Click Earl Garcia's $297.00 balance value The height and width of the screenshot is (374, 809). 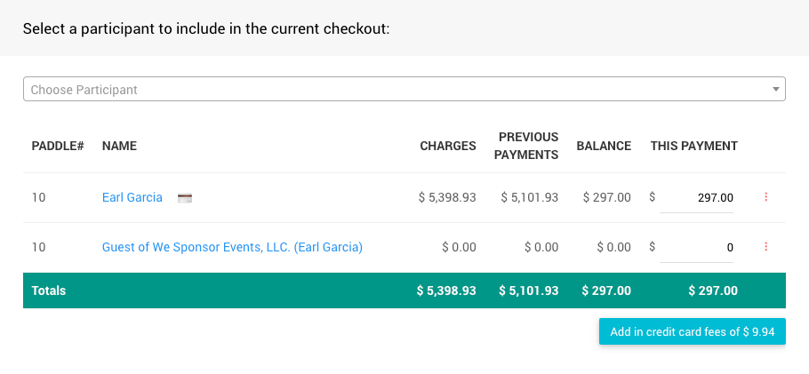[x=606, y=197]
